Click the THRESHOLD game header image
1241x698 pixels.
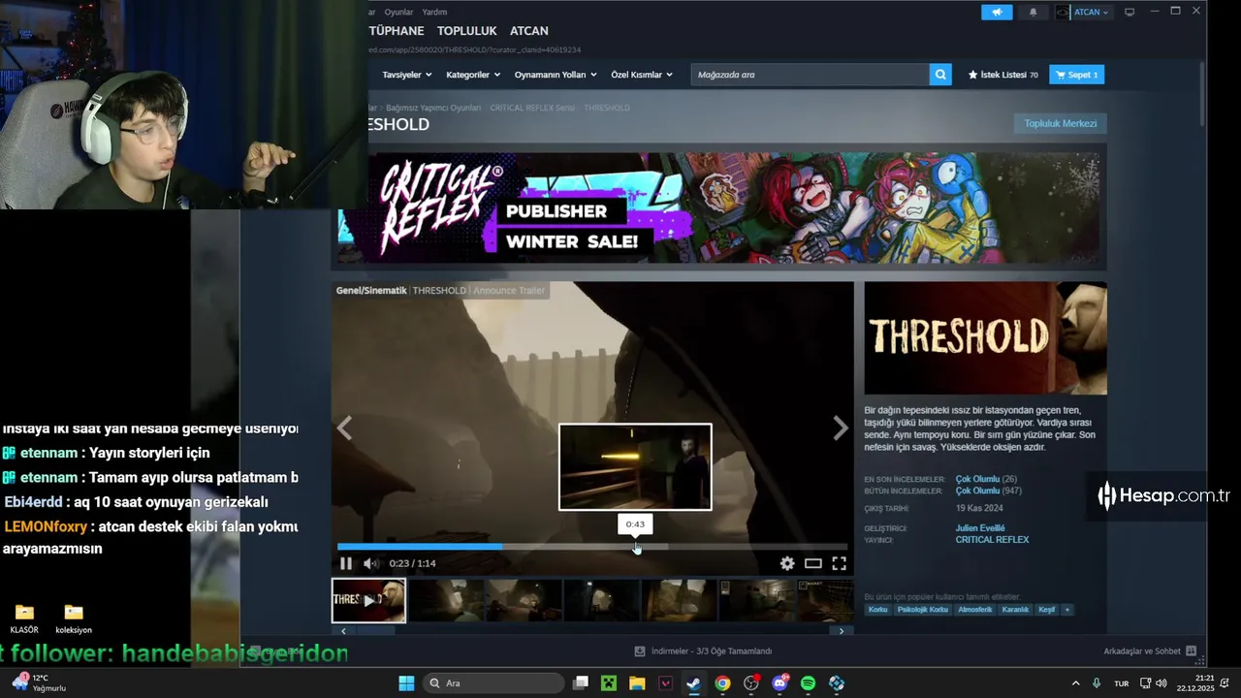[985, 338]
